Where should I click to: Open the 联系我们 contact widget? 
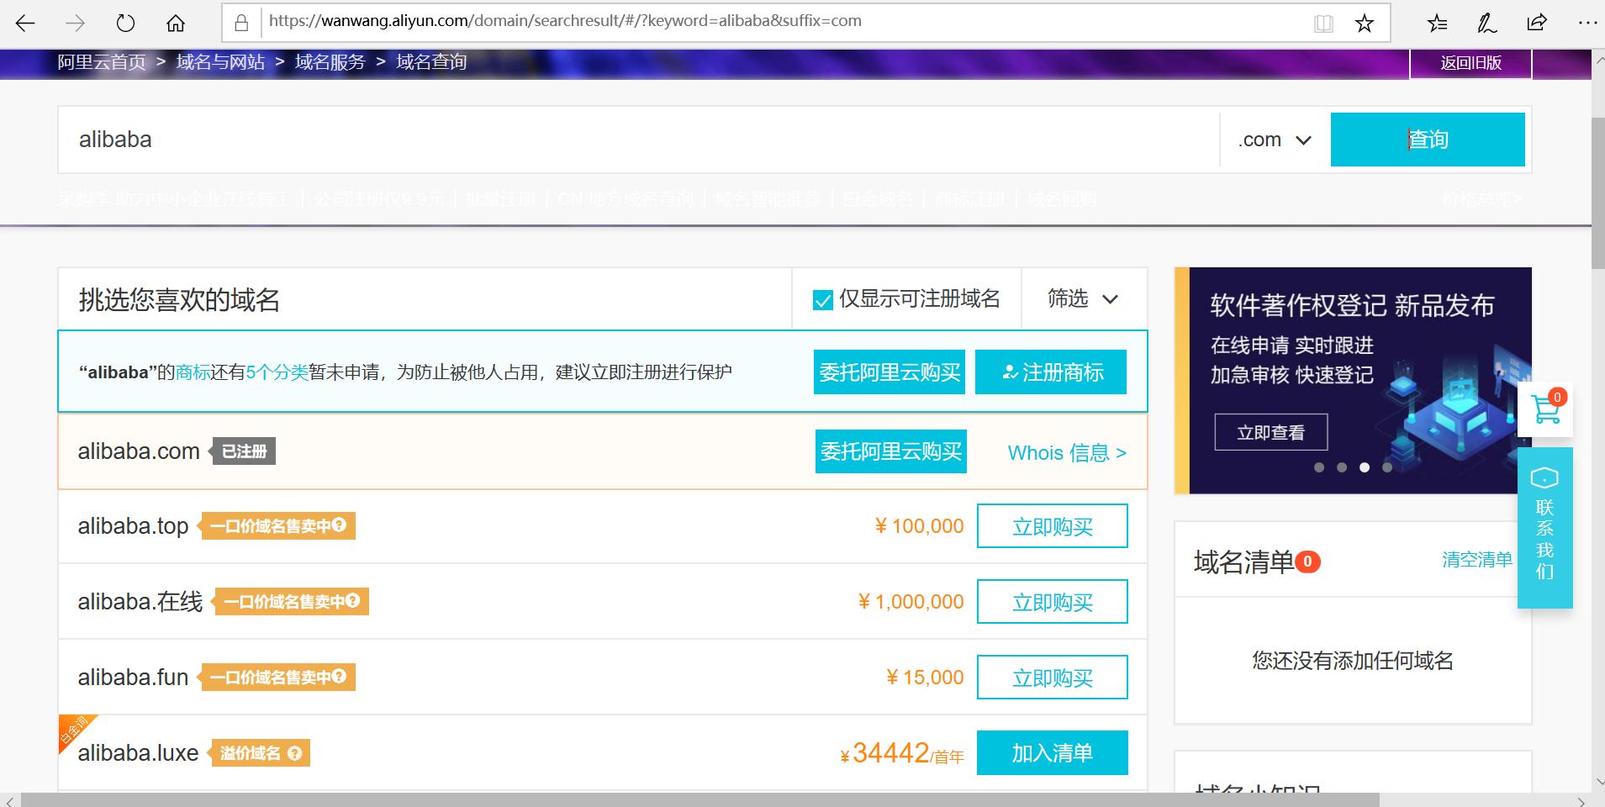click(x=1544, y=527)
